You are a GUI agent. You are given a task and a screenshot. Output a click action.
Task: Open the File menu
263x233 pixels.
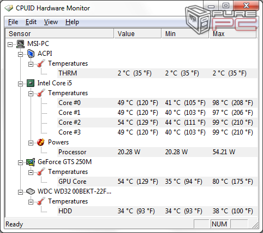point(13,22)
